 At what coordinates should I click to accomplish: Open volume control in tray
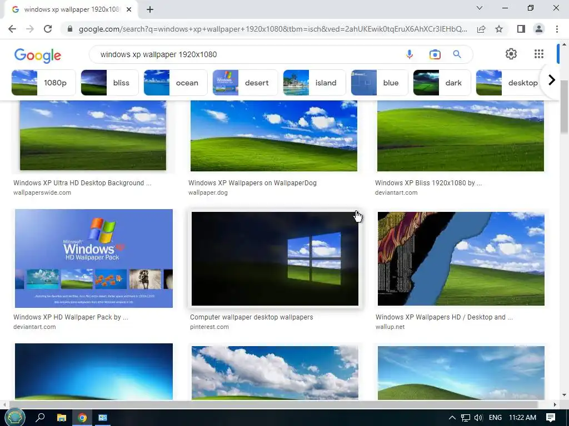478,418
